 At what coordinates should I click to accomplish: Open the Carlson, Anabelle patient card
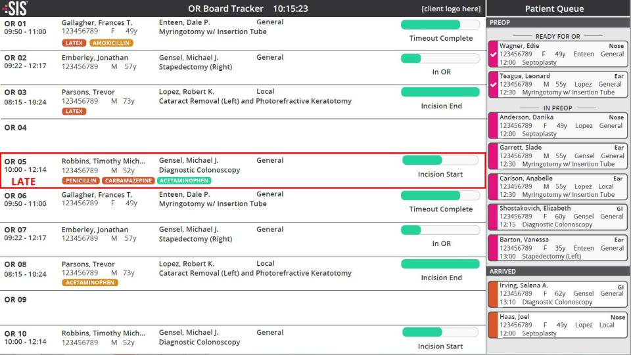(x=558, y=186)
